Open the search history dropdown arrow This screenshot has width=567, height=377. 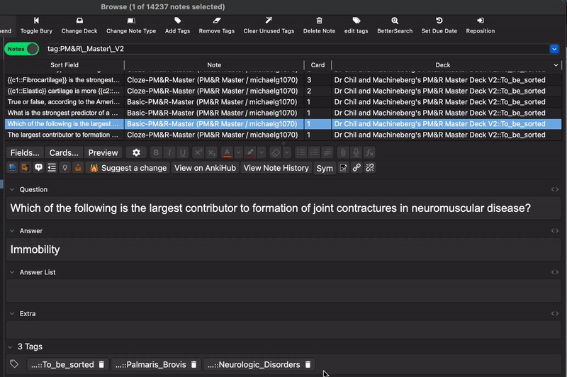point(554,49)
